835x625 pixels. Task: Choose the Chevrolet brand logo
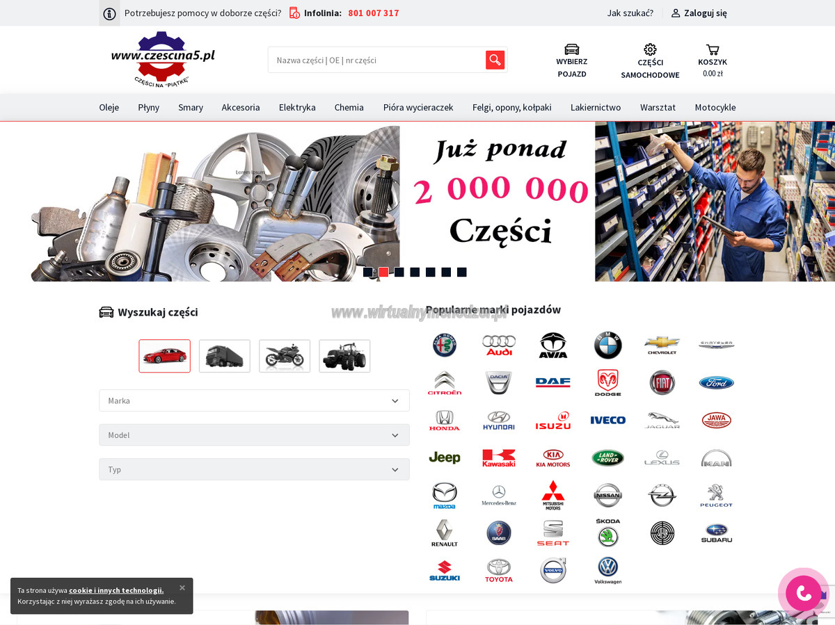click(662, 345)
